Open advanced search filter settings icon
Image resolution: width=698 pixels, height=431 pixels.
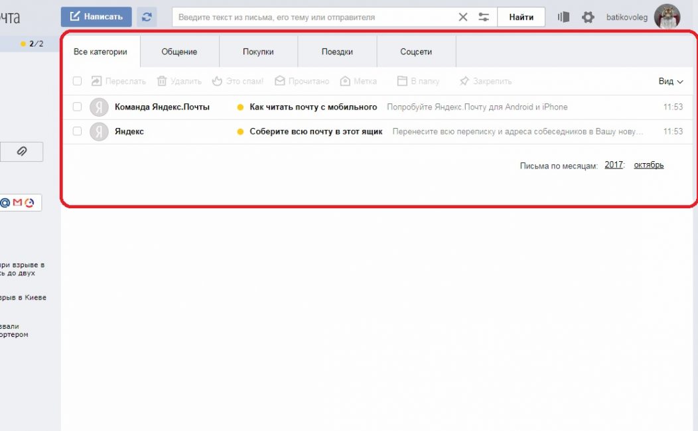484,17
